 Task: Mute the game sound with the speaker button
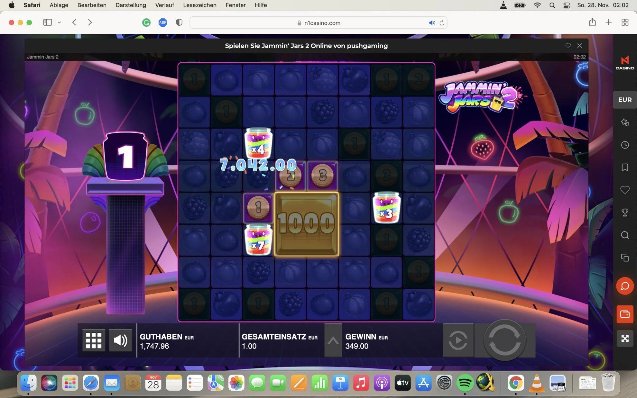[120, 340]
